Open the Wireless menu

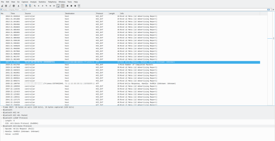62,2
